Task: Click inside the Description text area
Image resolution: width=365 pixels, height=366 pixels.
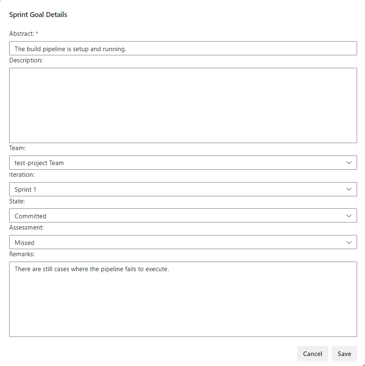Action: click(183, 105)
